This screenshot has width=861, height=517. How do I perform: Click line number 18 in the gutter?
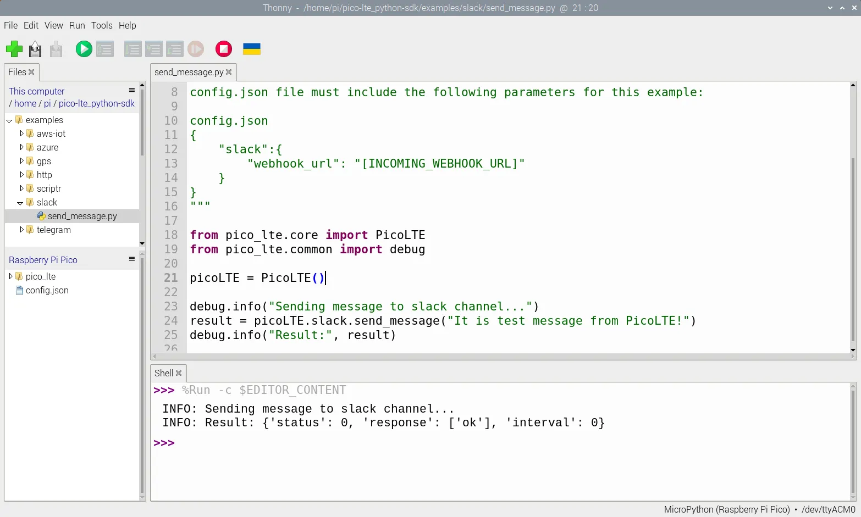coord(171,235)
